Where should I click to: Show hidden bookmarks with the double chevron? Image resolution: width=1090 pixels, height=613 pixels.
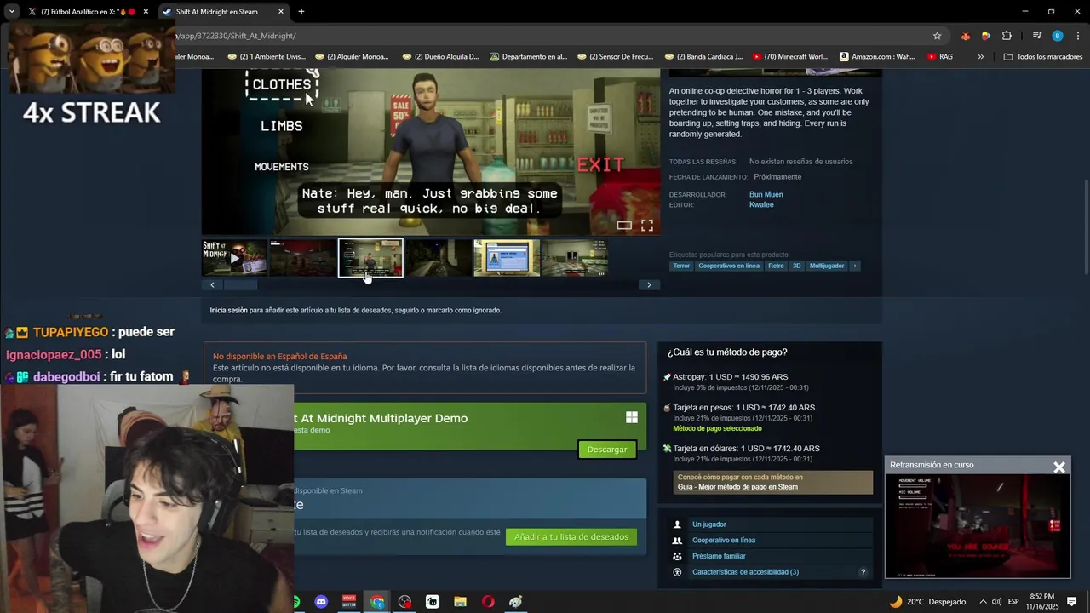(980, 57)
